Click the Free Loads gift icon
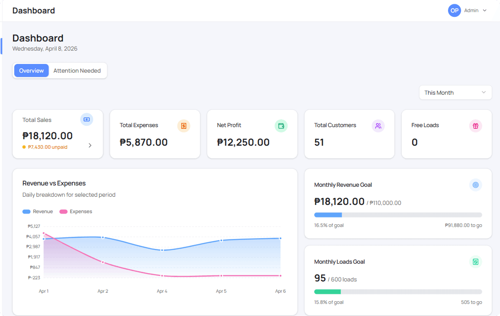Viewport: 500px width, 316px height. point(475,126)
